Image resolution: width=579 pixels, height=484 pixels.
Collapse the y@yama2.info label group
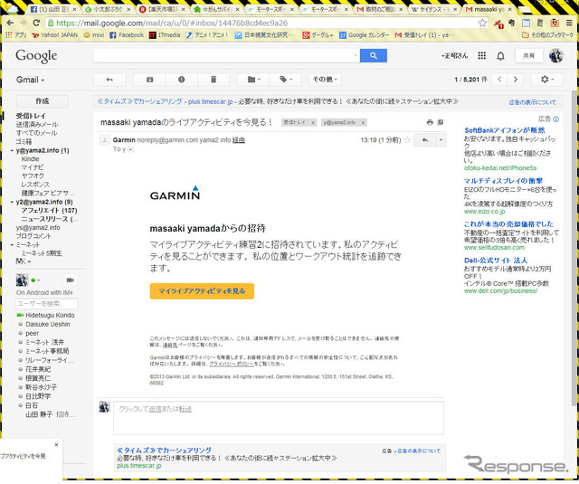coord(12,150)
